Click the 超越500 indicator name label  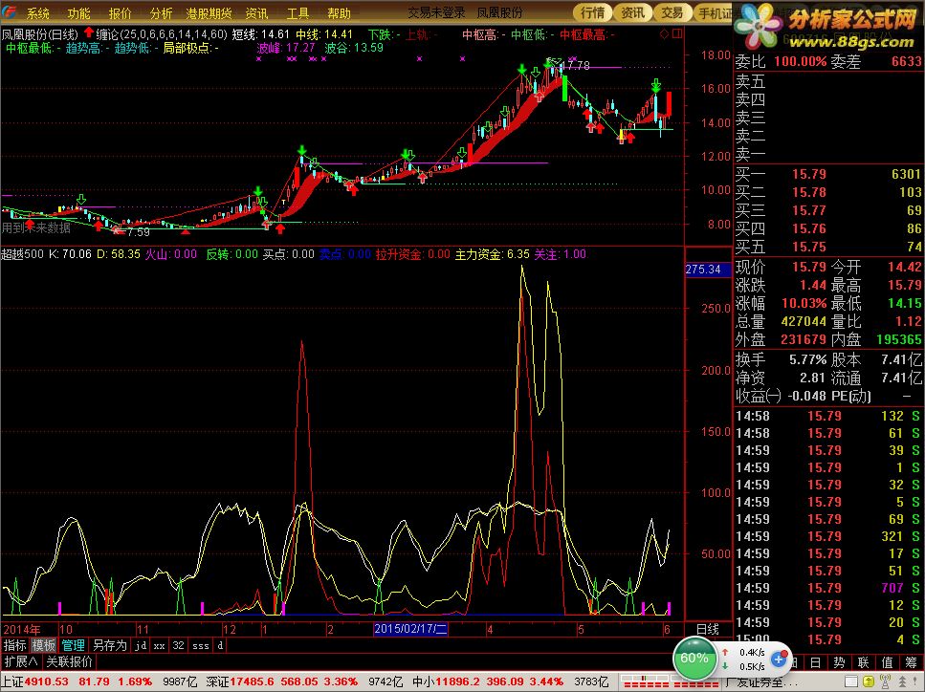point(22,254)
